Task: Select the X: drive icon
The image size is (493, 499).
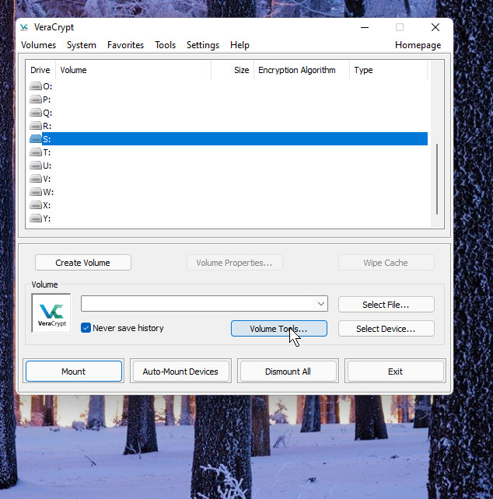Action: pyautogui.click(x=36, y=205)
